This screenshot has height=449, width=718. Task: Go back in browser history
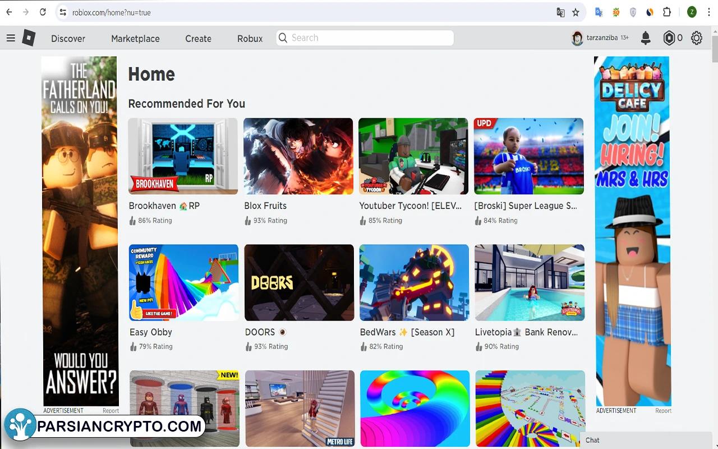[x=9, y=12]
